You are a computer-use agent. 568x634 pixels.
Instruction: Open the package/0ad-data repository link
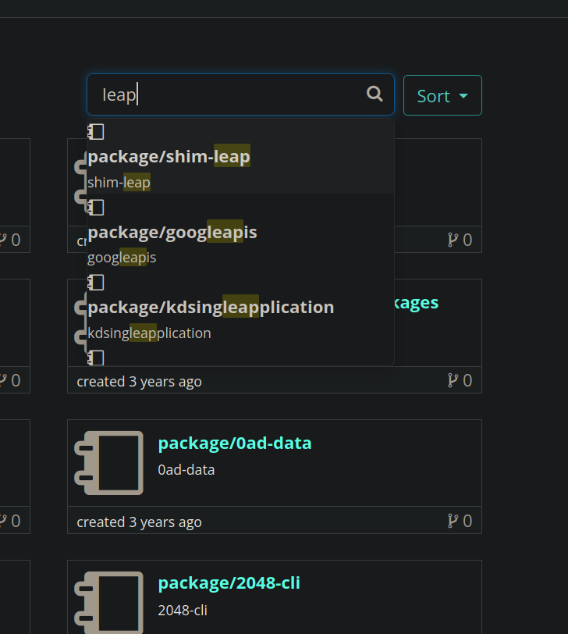(x=235, y=443)
